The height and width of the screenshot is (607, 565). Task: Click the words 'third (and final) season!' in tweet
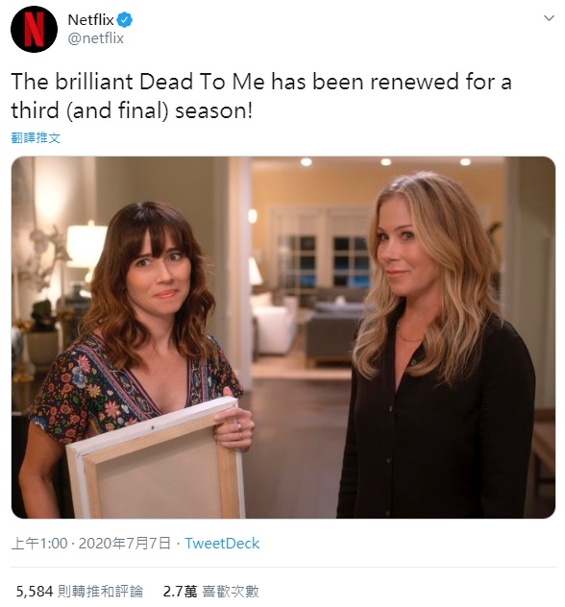tap(132, 110)
